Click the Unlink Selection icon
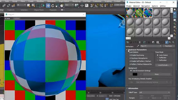 click(x=9, y=6)
